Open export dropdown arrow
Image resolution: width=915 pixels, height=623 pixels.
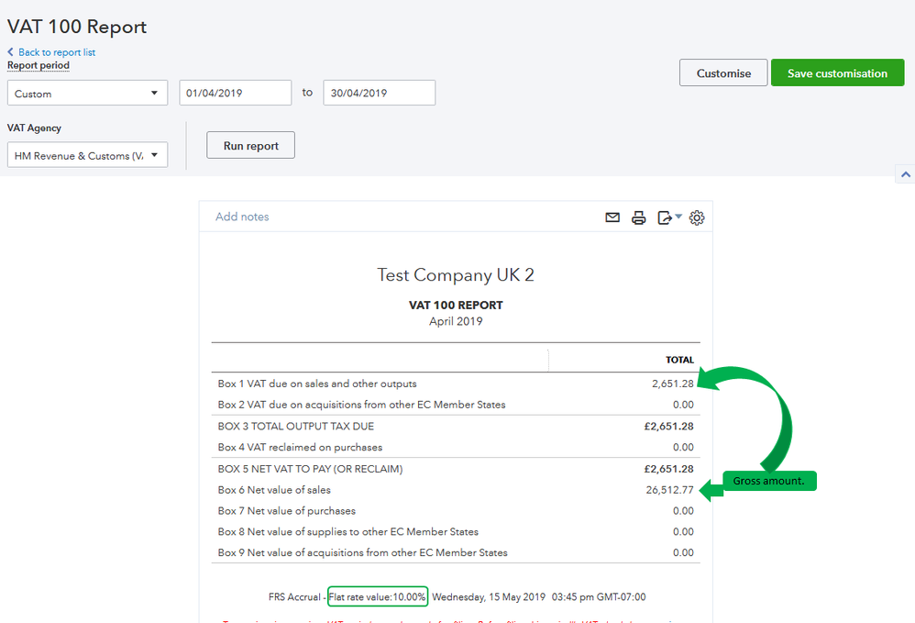(678, 217)
